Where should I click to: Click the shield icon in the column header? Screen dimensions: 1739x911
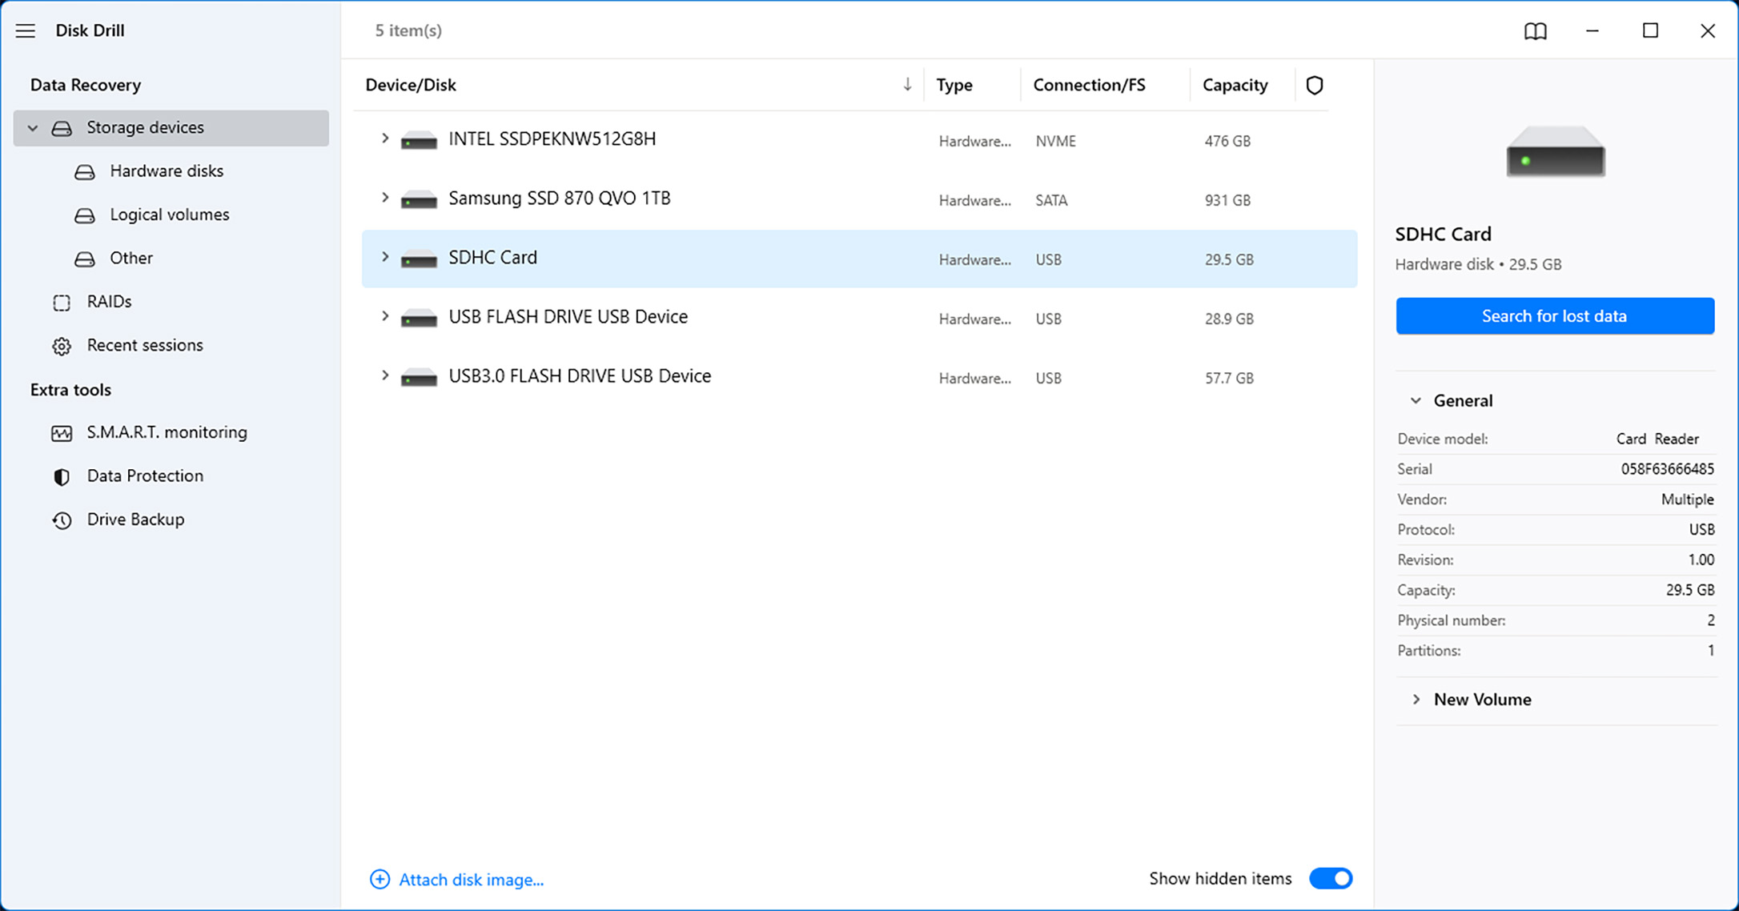1314,85
